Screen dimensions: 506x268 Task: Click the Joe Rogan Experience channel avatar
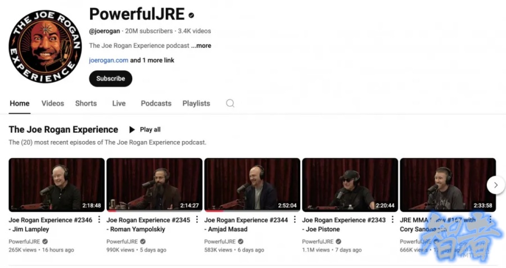(x=45, y=47)
